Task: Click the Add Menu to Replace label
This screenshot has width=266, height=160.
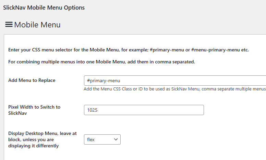Action: pos(32,80)
